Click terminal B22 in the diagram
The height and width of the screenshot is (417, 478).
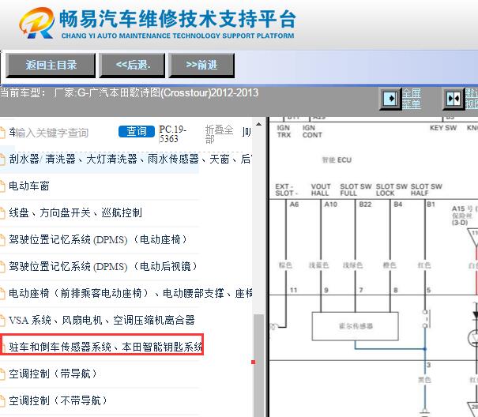pyautogui.click(x=365, y=205)
